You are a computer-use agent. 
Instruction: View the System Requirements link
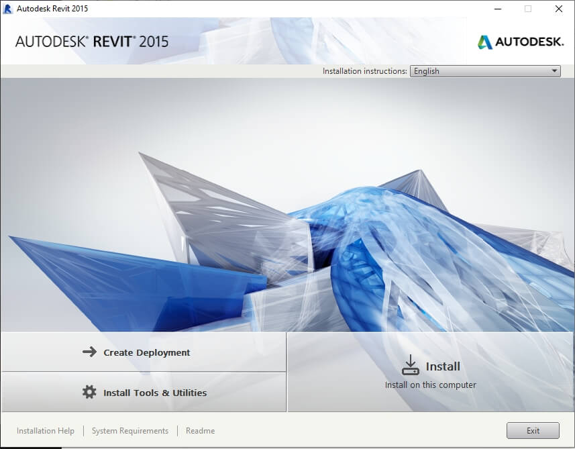130,431
